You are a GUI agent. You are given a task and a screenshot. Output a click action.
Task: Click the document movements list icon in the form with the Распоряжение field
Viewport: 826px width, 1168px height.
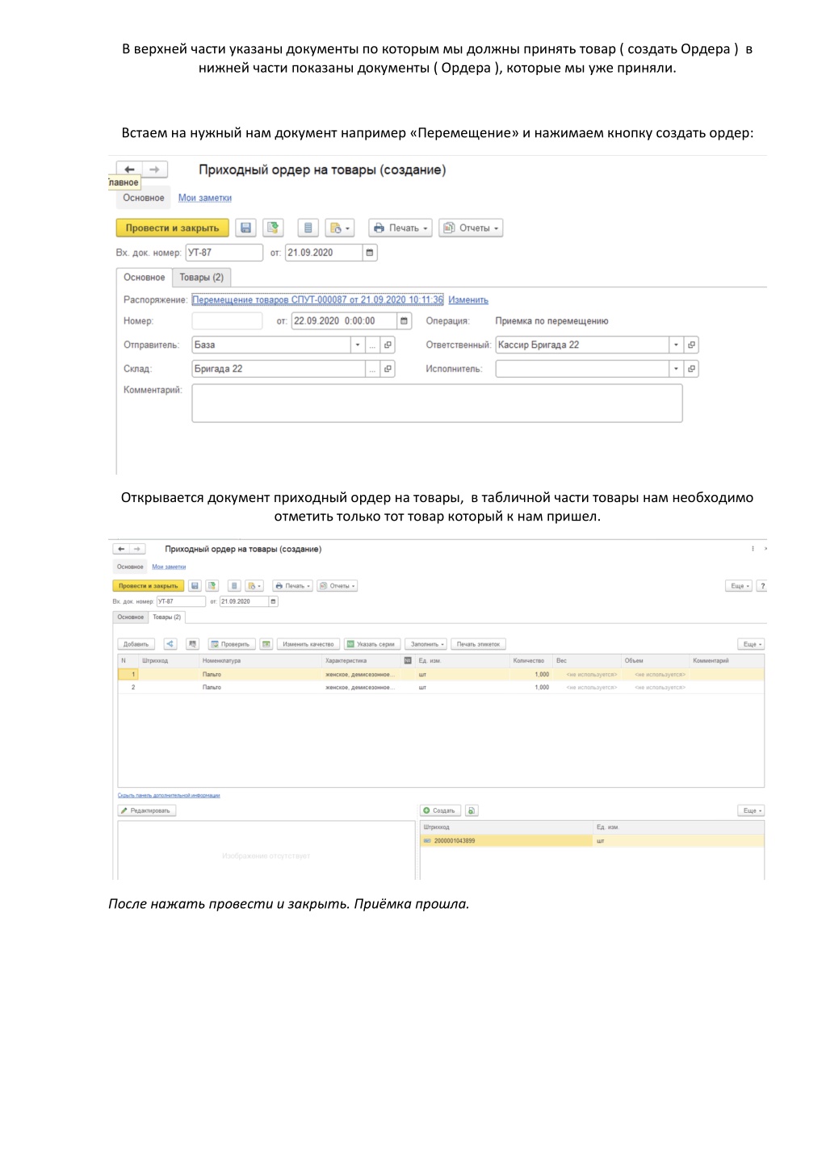[x=308, y=228]
